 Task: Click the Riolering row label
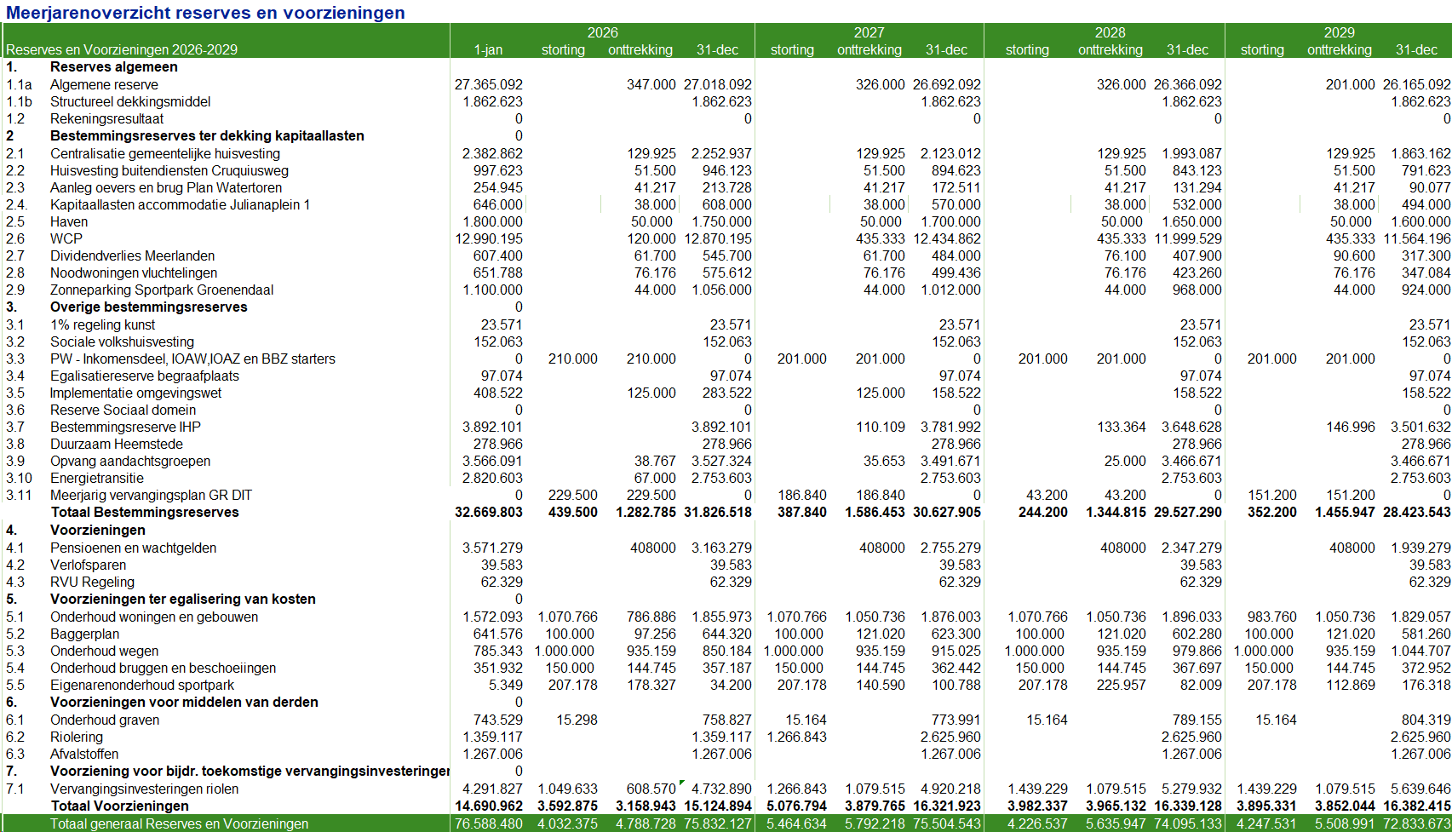pyautogui.click(x=76, y=737)
